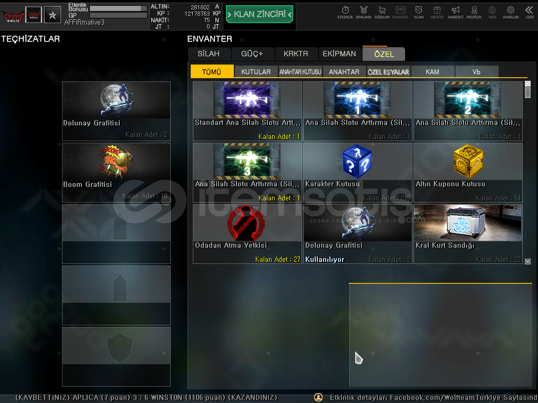Viewport: 538px width, 403px height.
Task: Select Ana Silah Slotu Arttırma item 2
Action: coord(468,111)
